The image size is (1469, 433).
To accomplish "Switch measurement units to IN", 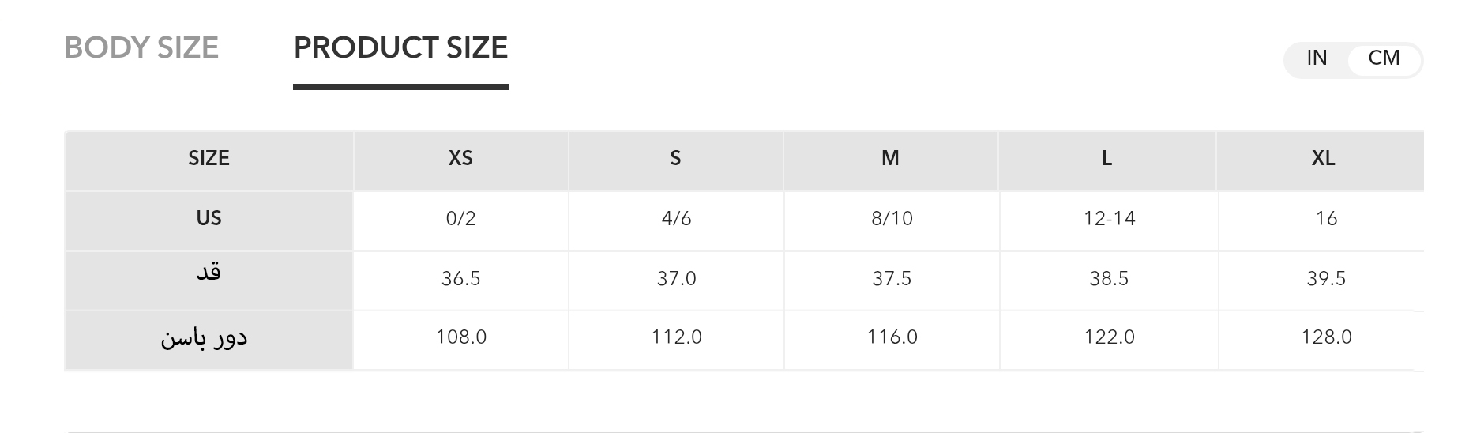I will [1317, 58].
